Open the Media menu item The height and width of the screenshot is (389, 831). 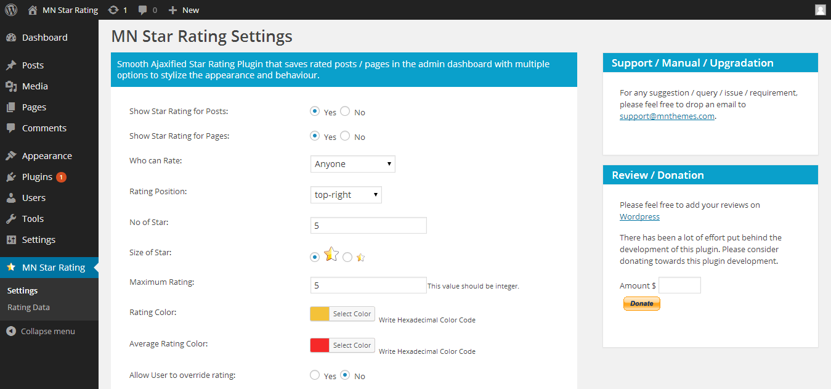coord(35,86)
